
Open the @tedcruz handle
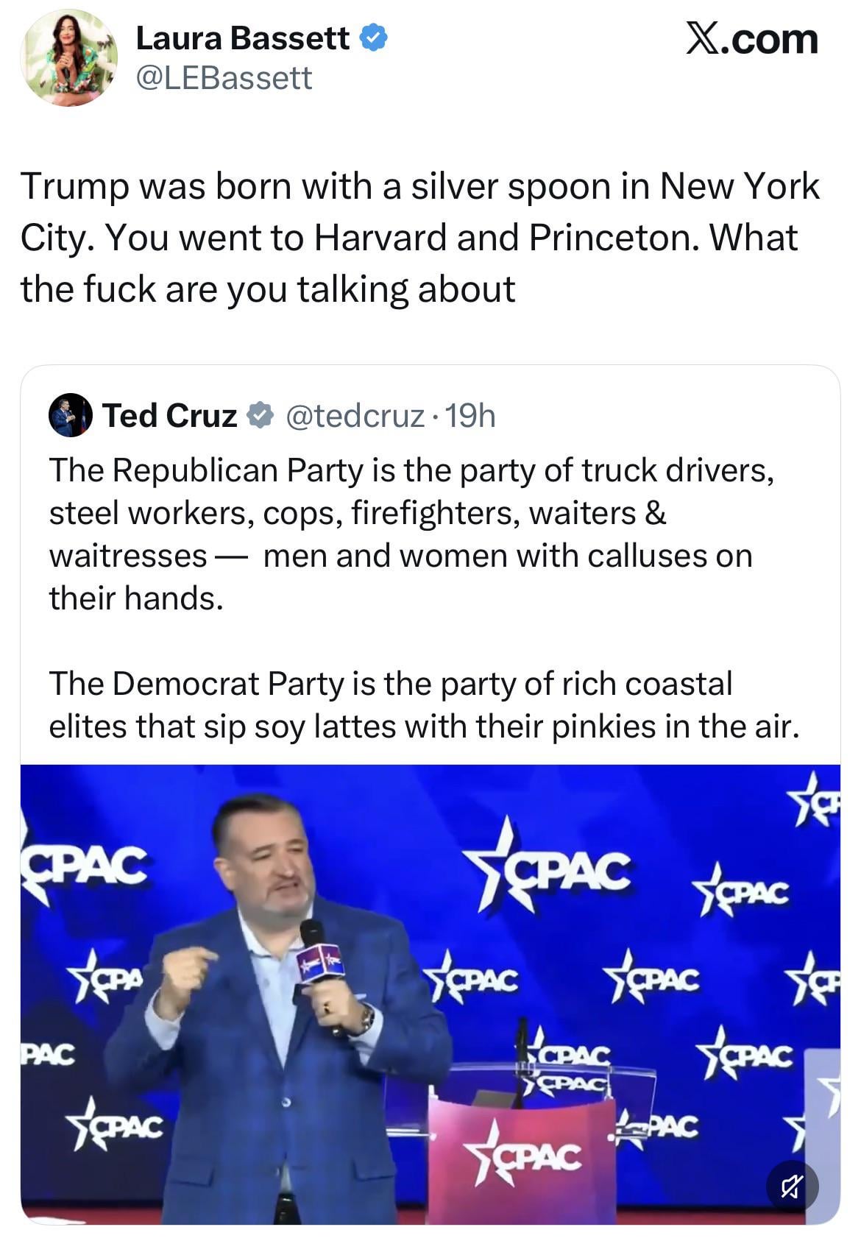354,416
